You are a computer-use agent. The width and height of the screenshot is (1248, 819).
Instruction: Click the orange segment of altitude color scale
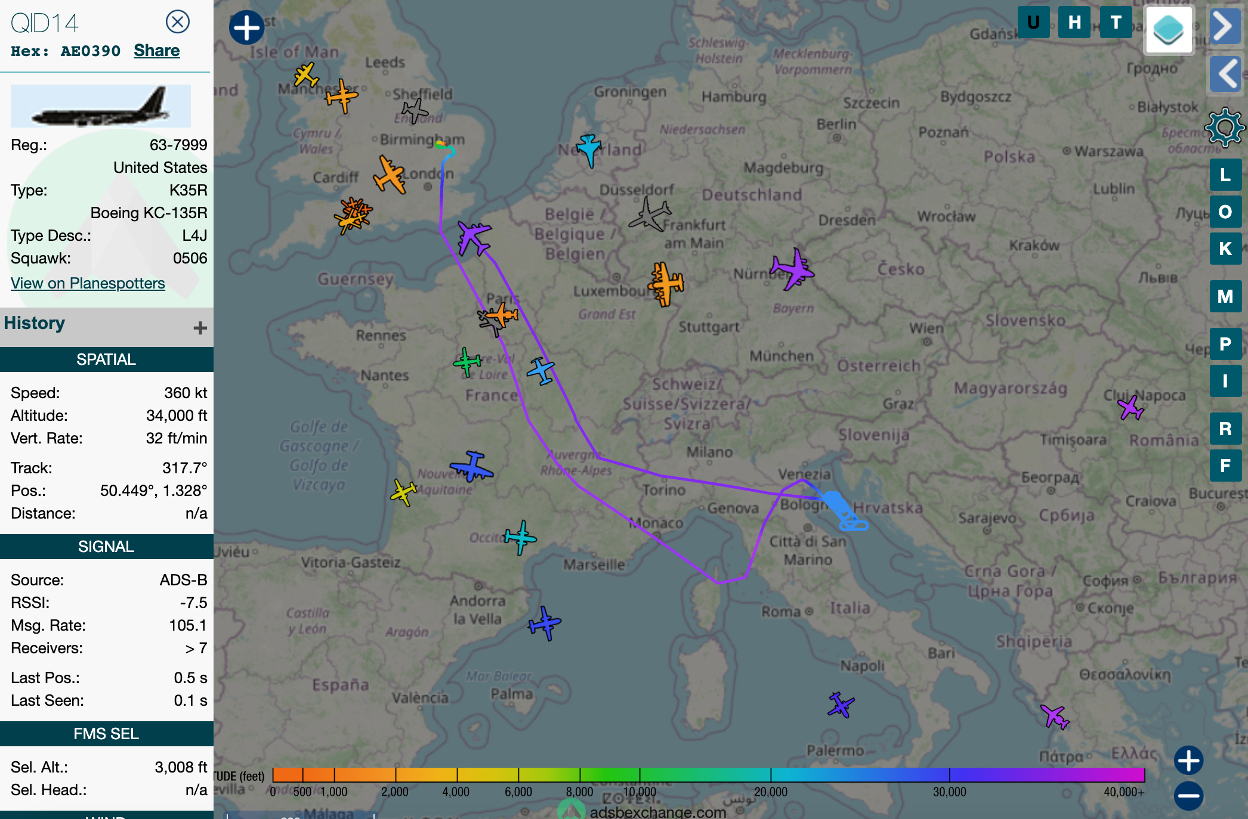point(334,775)
